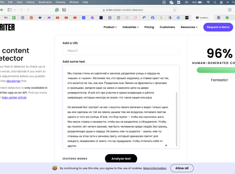
Task: Open the More information cookie link
Action: tap(155, 168)
